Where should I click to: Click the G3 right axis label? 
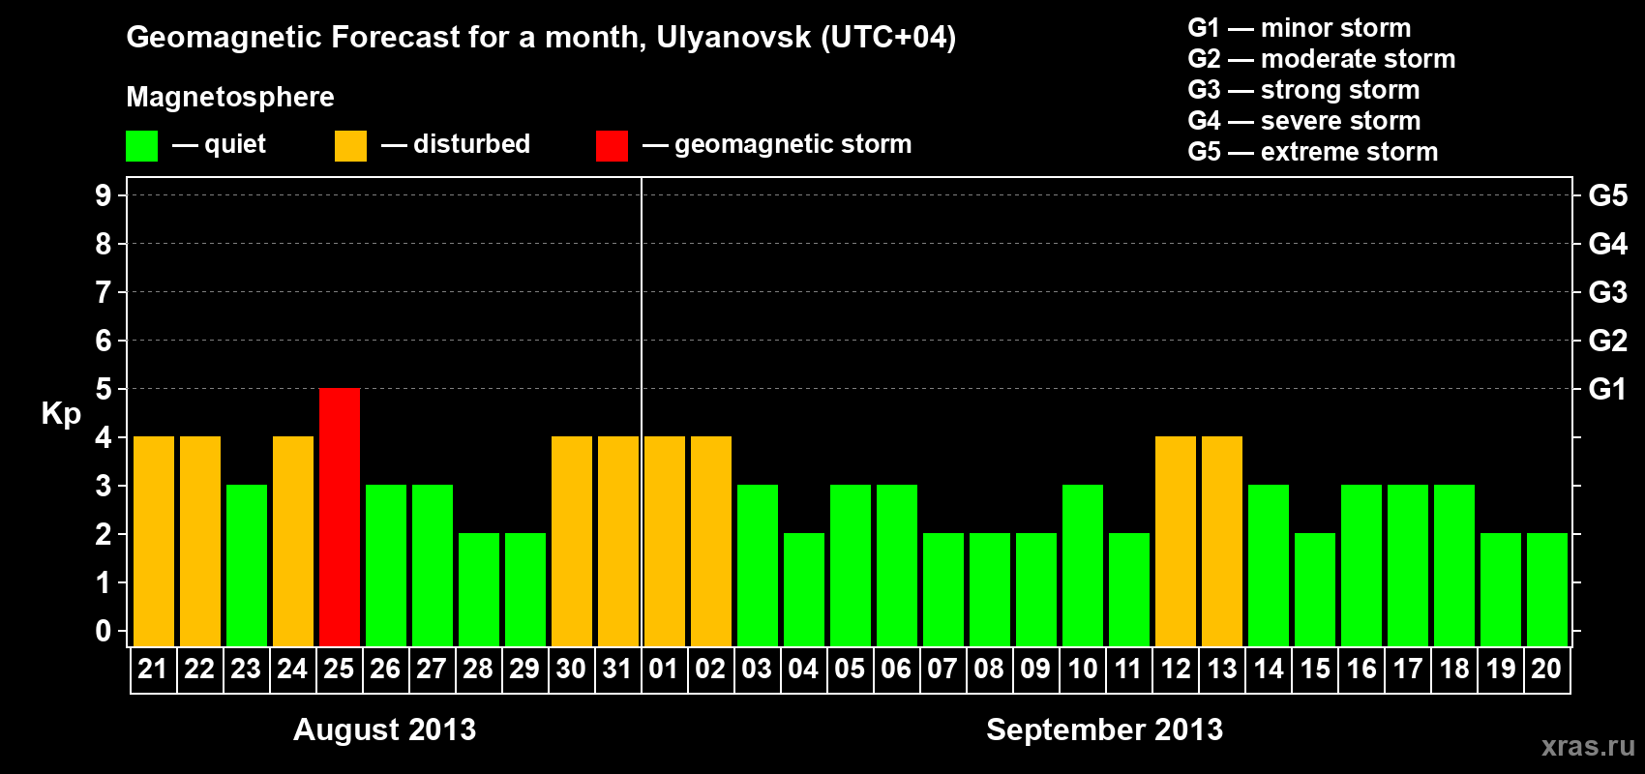[1608, 292]
